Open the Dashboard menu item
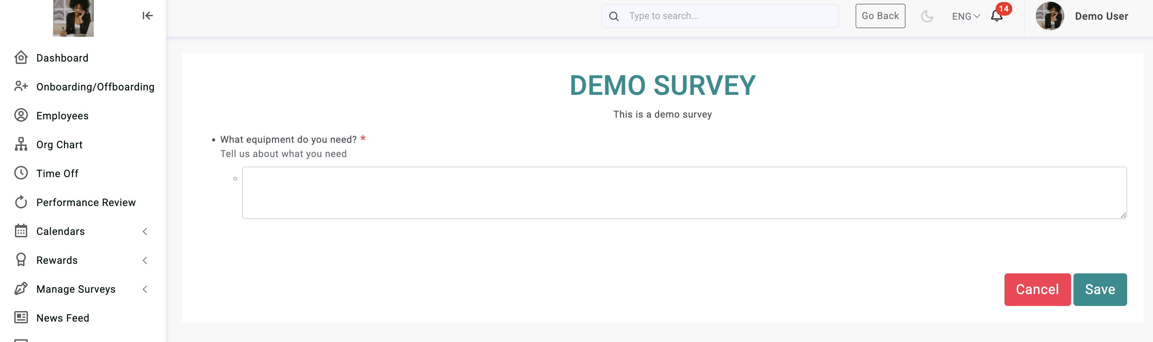The height and width of the screenshot is (342, 1153). [x=62, y=58]
